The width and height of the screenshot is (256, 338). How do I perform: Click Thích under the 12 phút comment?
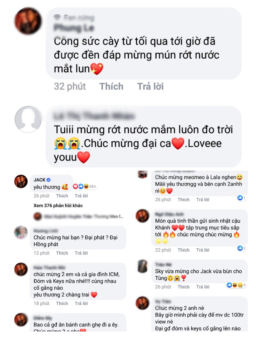(x=62, y=253)
